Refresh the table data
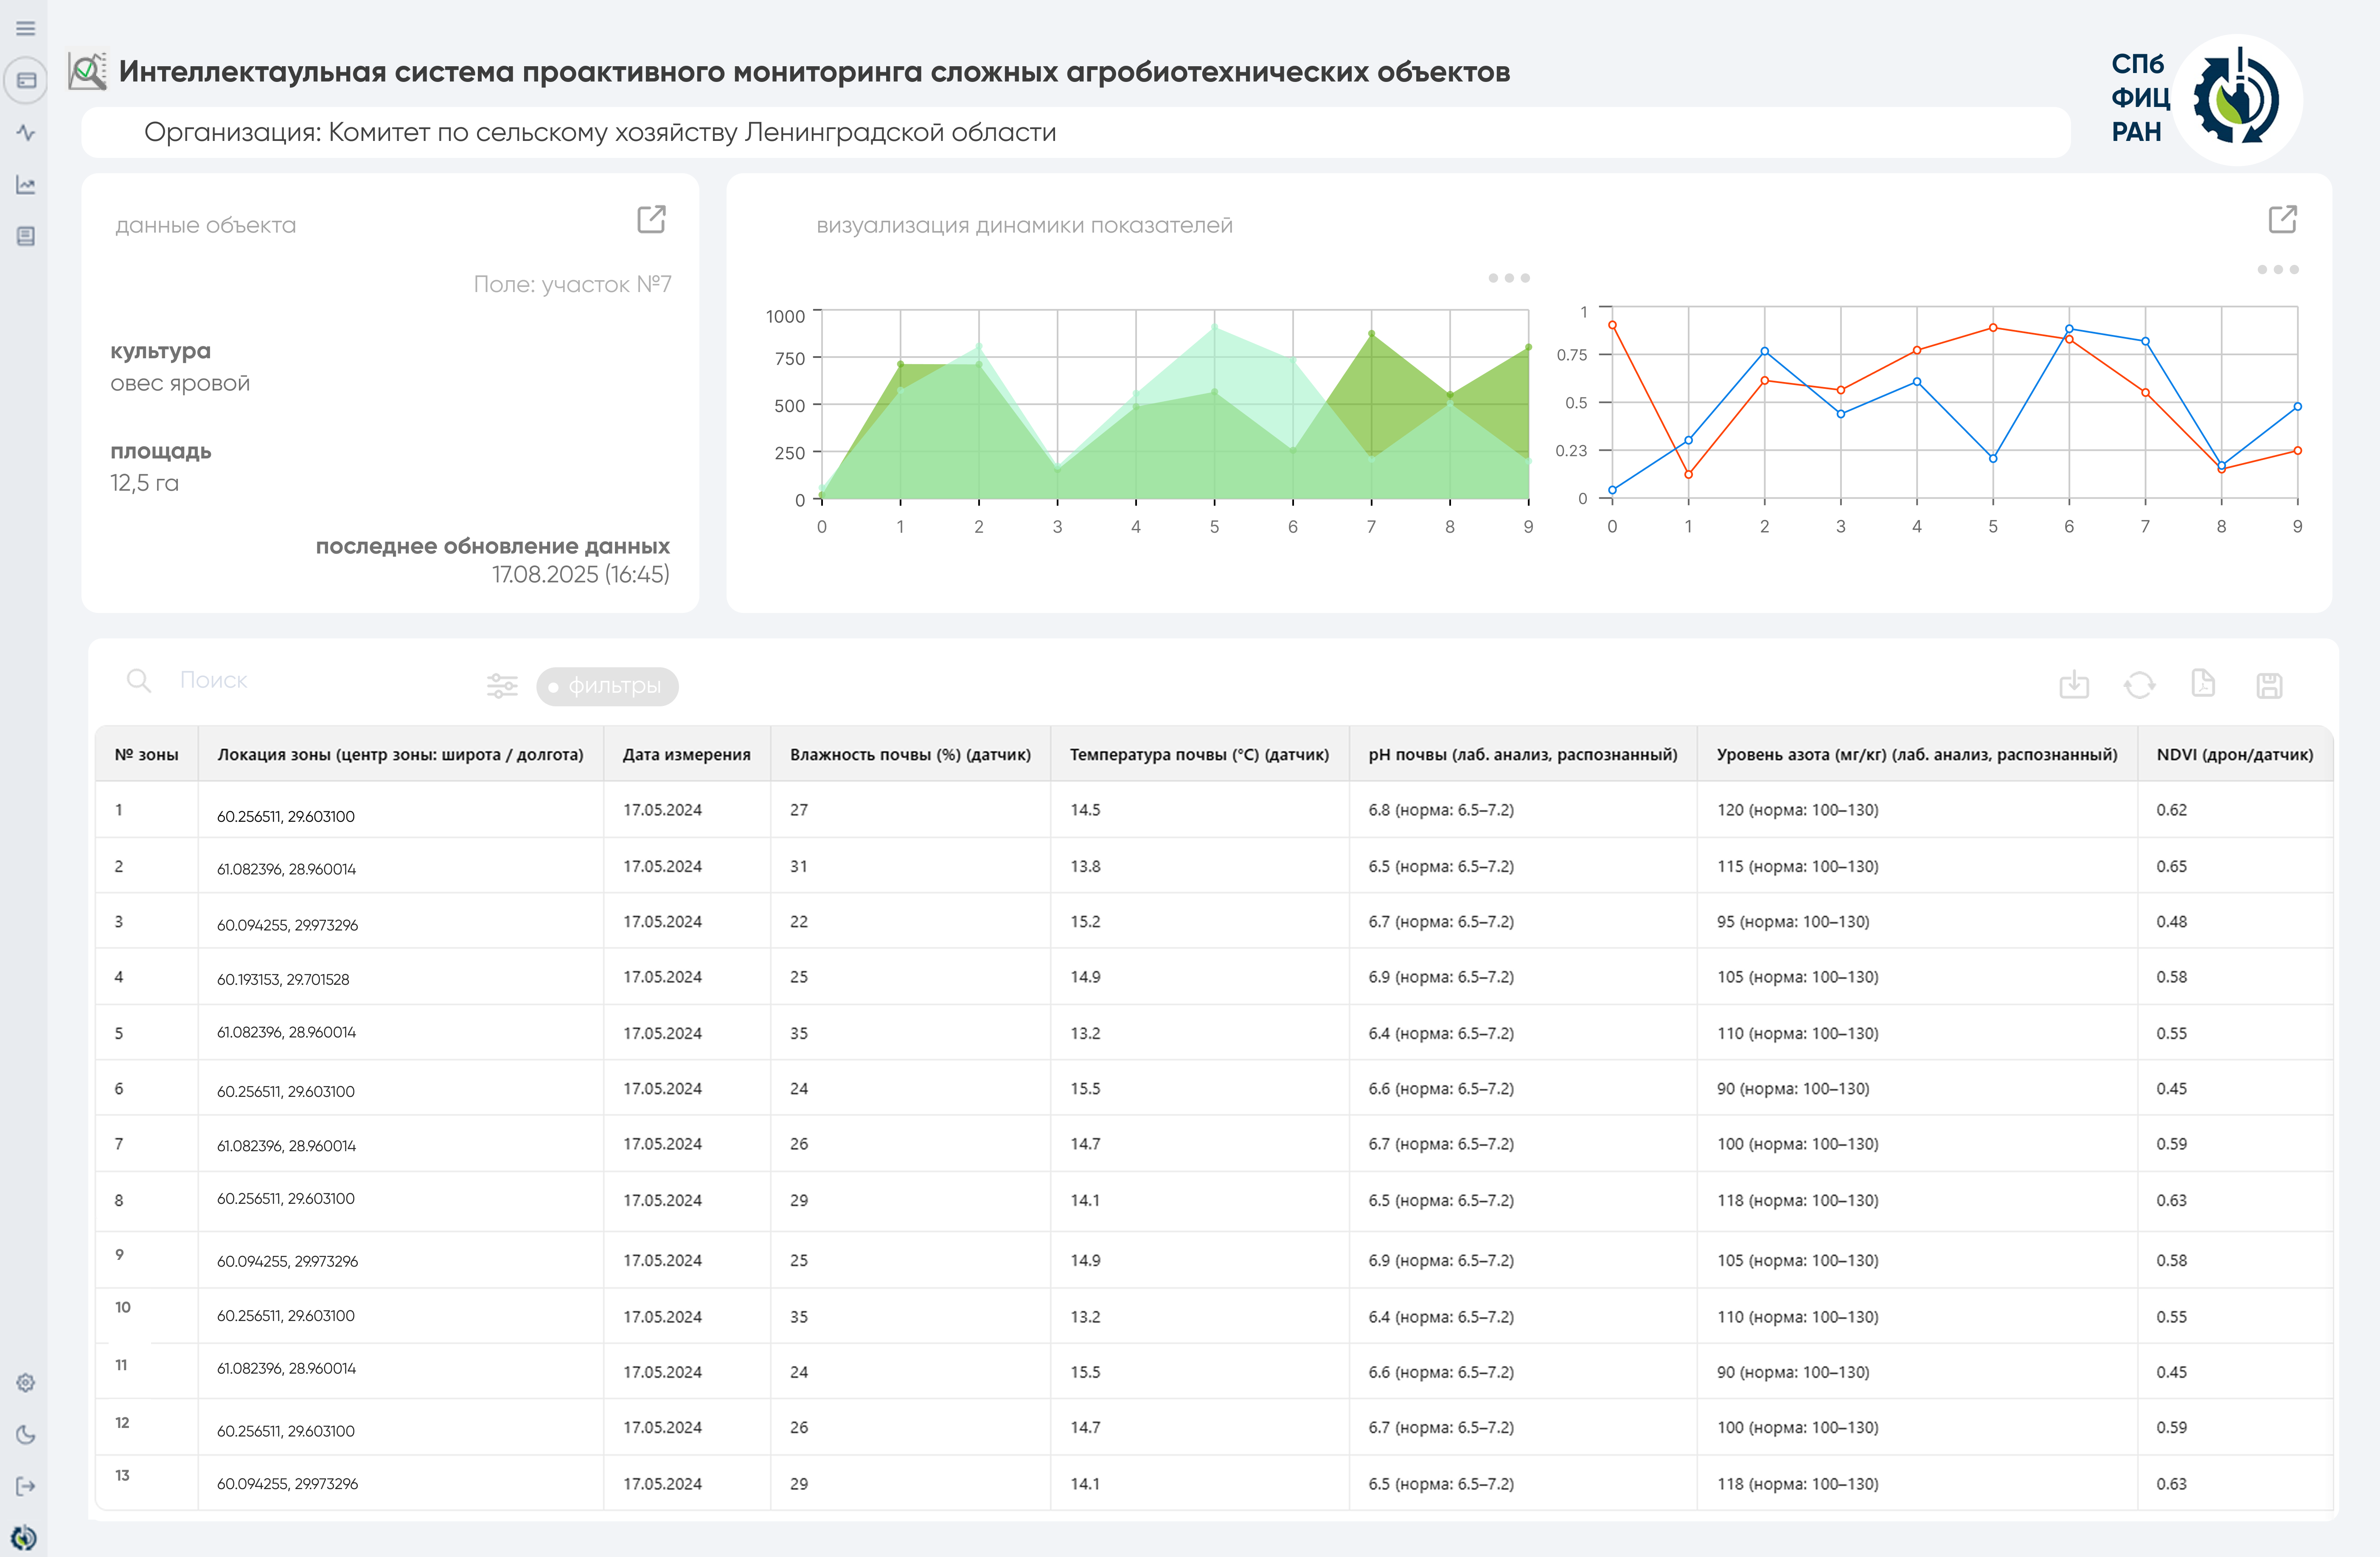Screen dimensions: 2380x1557 click(x=2139, y=685)
